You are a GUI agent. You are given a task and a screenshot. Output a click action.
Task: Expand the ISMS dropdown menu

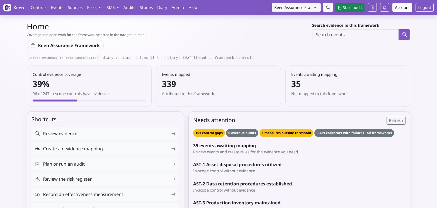point(112,8)
